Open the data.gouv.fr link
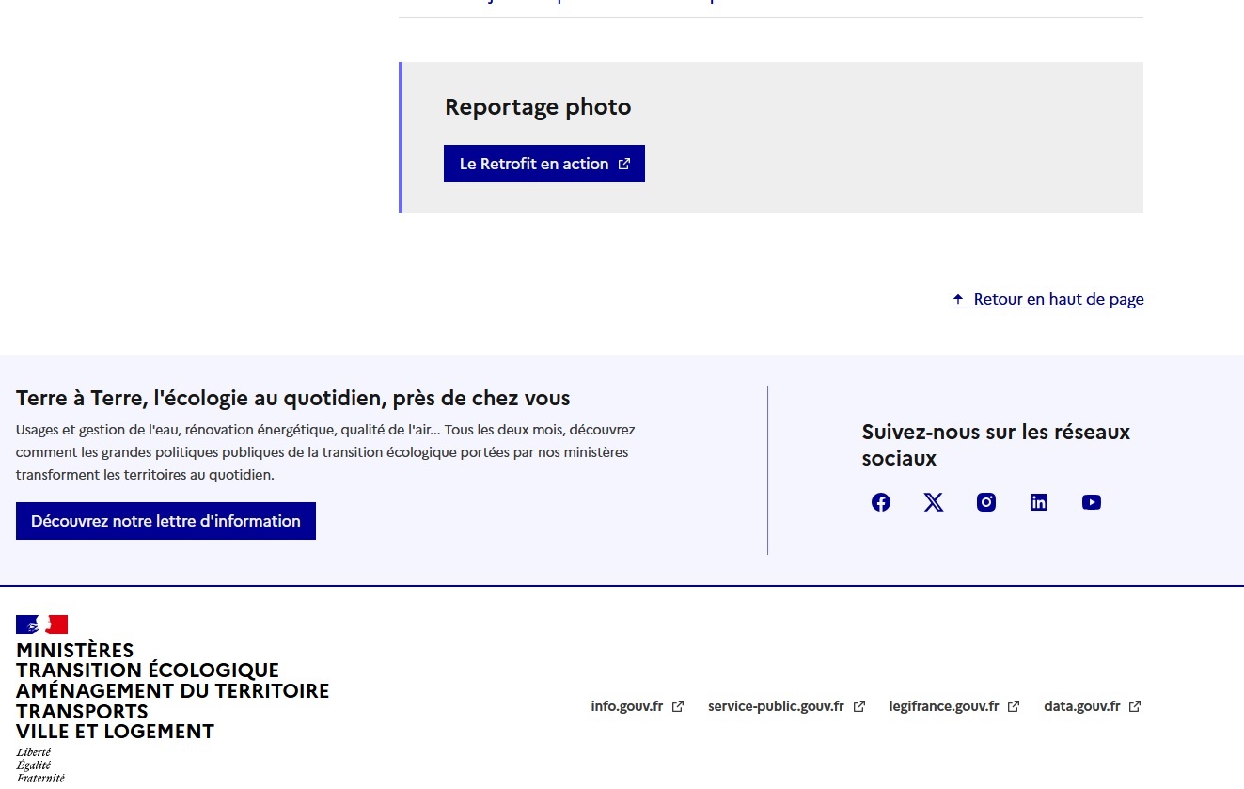 (x=1093, y=706)
